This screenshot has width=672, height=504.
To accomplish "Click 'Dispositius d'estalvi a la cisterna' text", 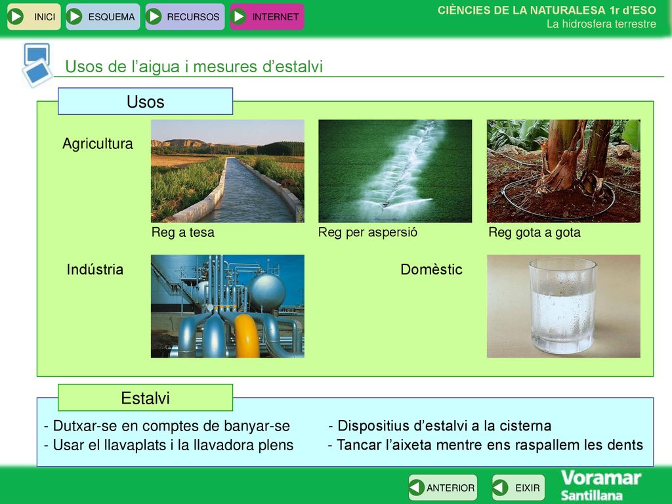I will coord(444,426).
